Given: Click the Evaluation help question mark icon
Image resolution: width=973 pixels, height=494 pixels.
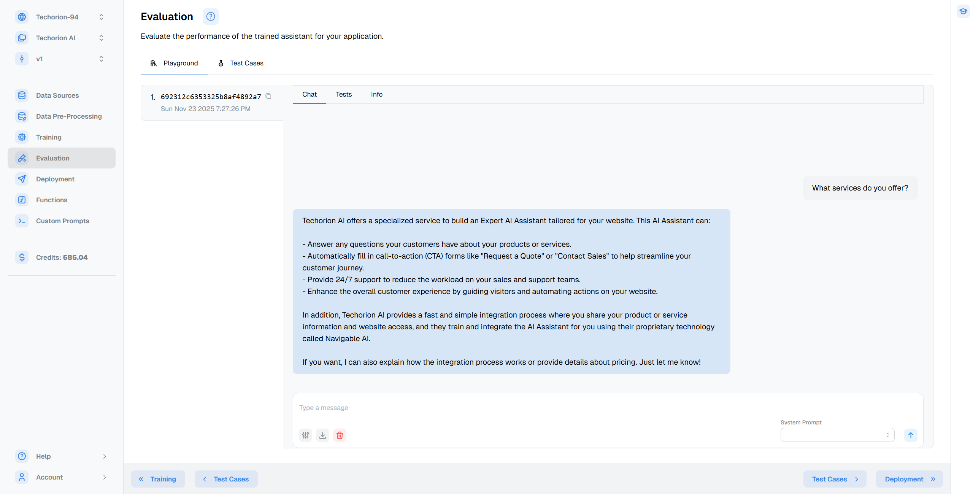Looking at the screenshot, I should click(x=210, y=16).
